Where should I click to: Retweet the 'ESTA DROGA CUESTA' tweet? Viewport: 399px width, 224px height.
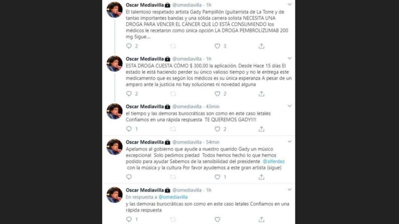click(x=173, y=94)
